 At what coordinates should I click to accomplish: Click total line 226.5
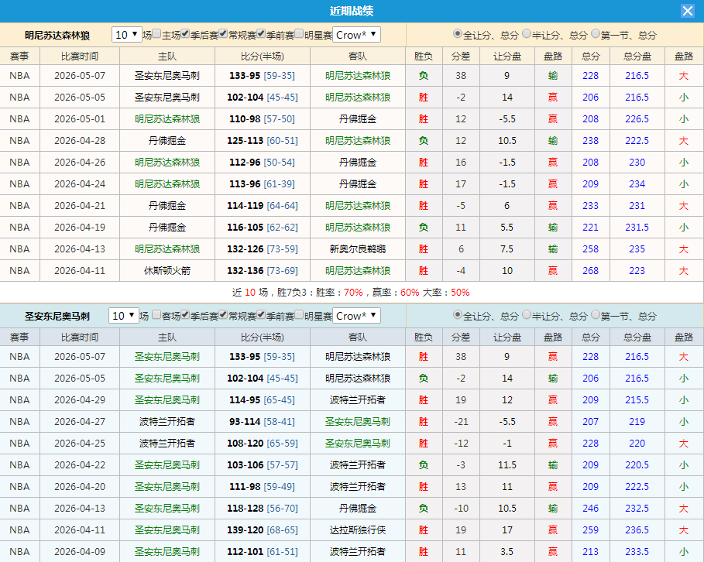click(x=637, y=119)
